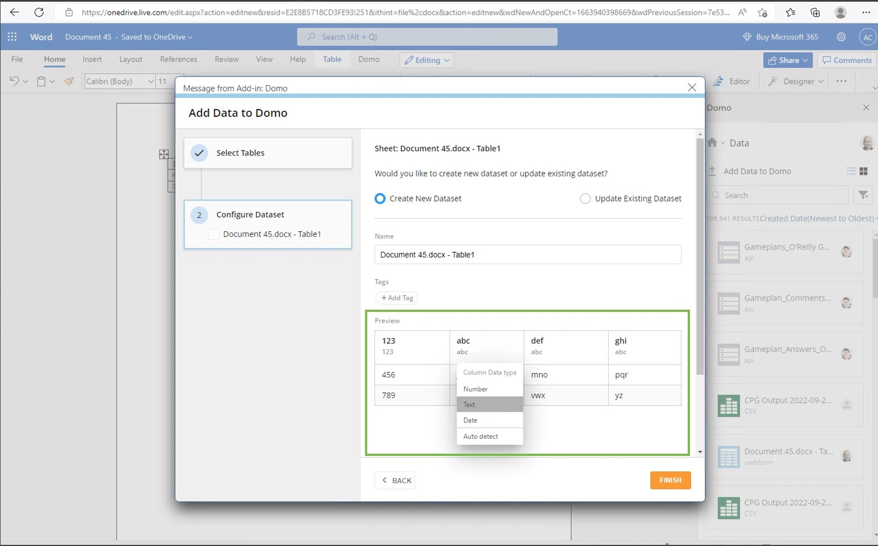
Task: Choose Number column data type
Action: (x=490, y=389)
